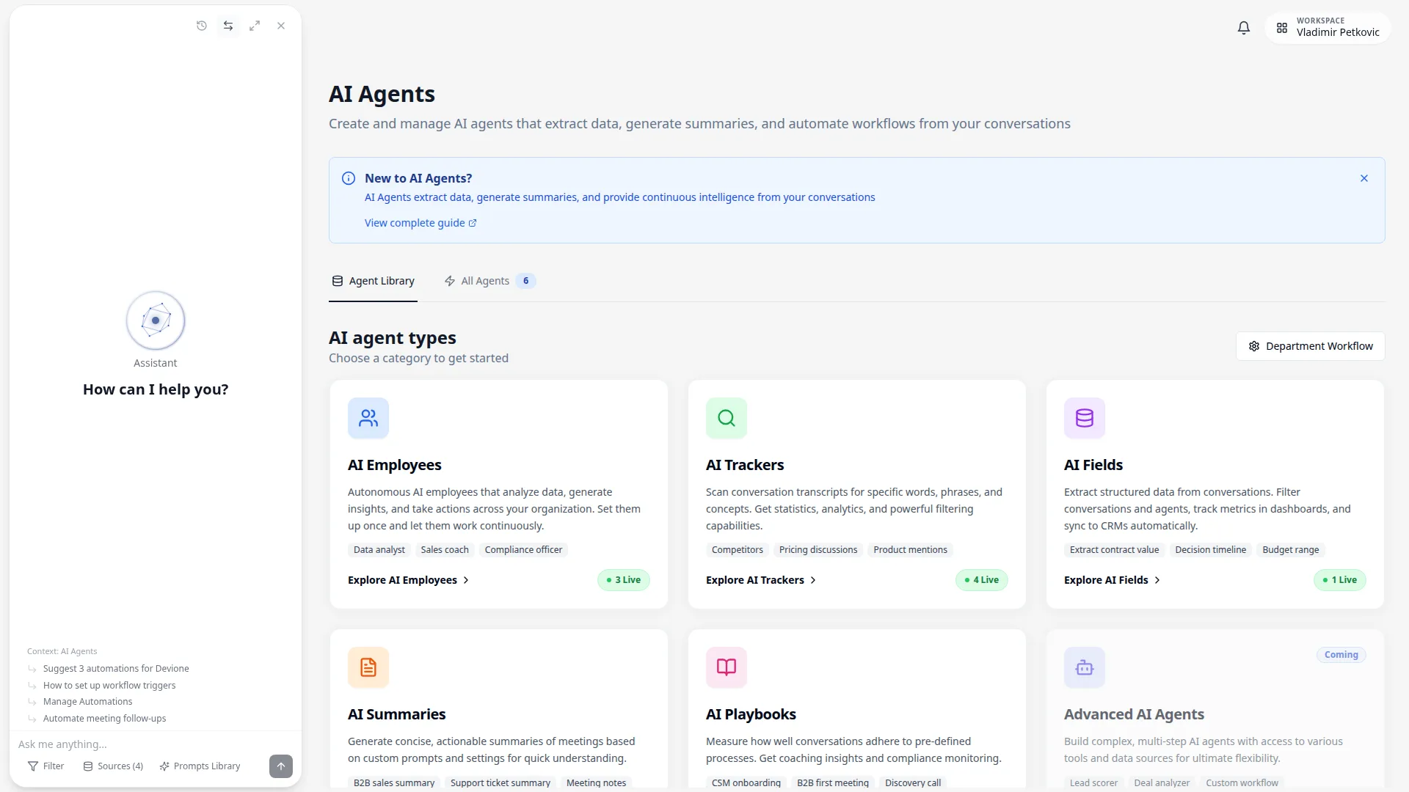Click the 3 Live badge on AI Employees
The image size is (1409, 792).
[624, 580]
